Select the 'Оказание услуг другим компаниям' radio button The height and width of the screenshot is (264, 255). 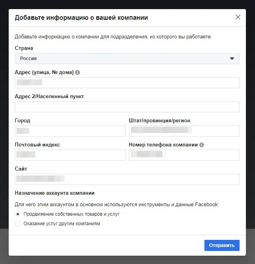click(17, 224)
